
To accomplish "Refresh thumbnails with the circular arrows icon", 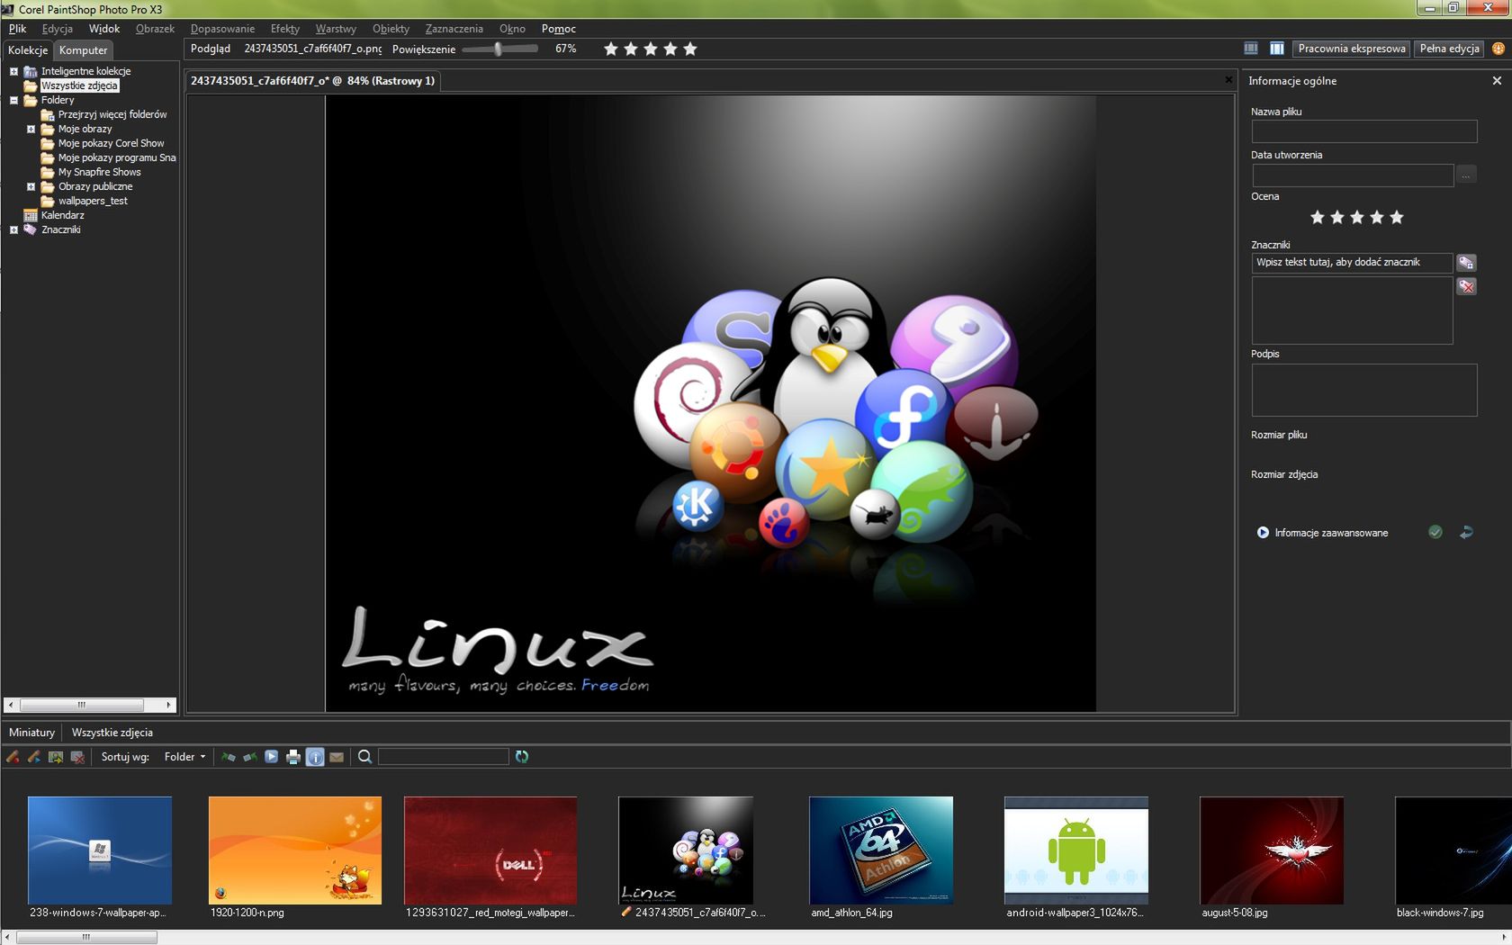I will coord(522,757).
